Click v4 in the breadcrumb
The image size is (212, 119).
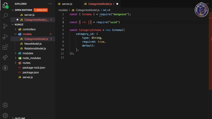pyautogui.click(x=109, y=10)
